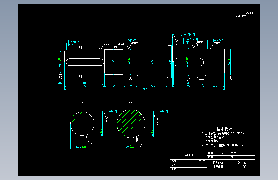Select the ø79 diameter dimension
278x180 pixels.
(x=152, y=62)
